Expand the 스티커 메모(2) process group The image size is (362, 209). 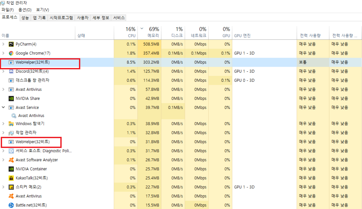coord(3,187)
